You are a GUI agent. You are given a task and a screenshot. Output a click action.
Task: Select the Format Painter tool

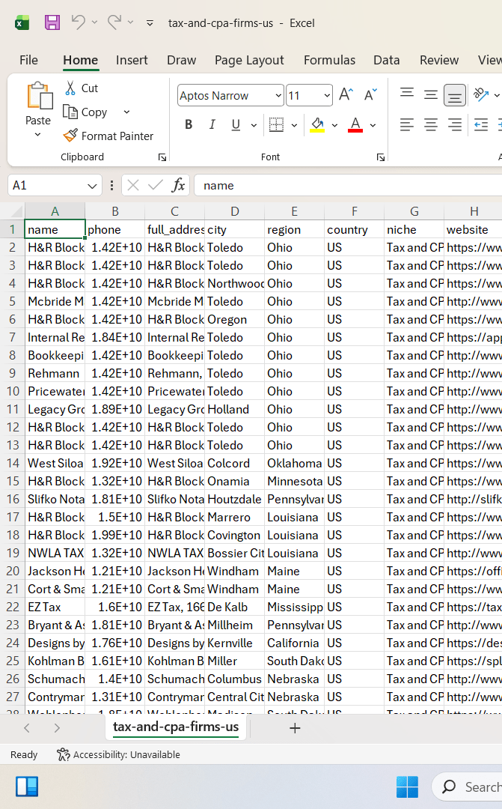click(108, 136)
